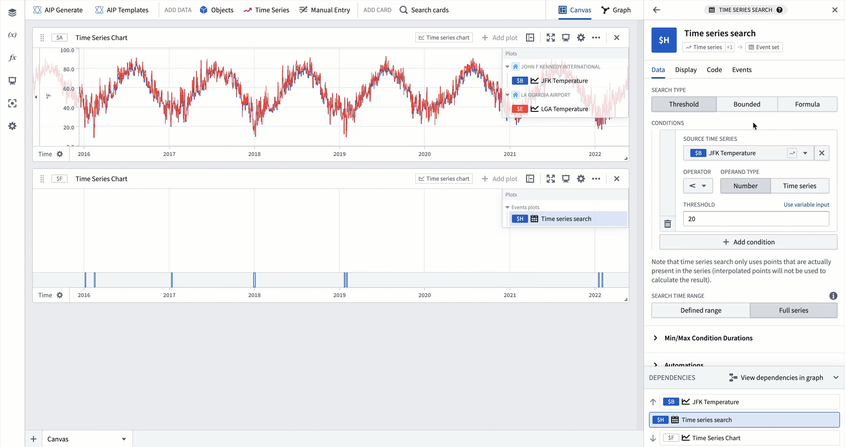Image resolution: width=845 pixels, height=447 pixels.
Task: Open the layers icon in left sidebar
Action: 12,12
